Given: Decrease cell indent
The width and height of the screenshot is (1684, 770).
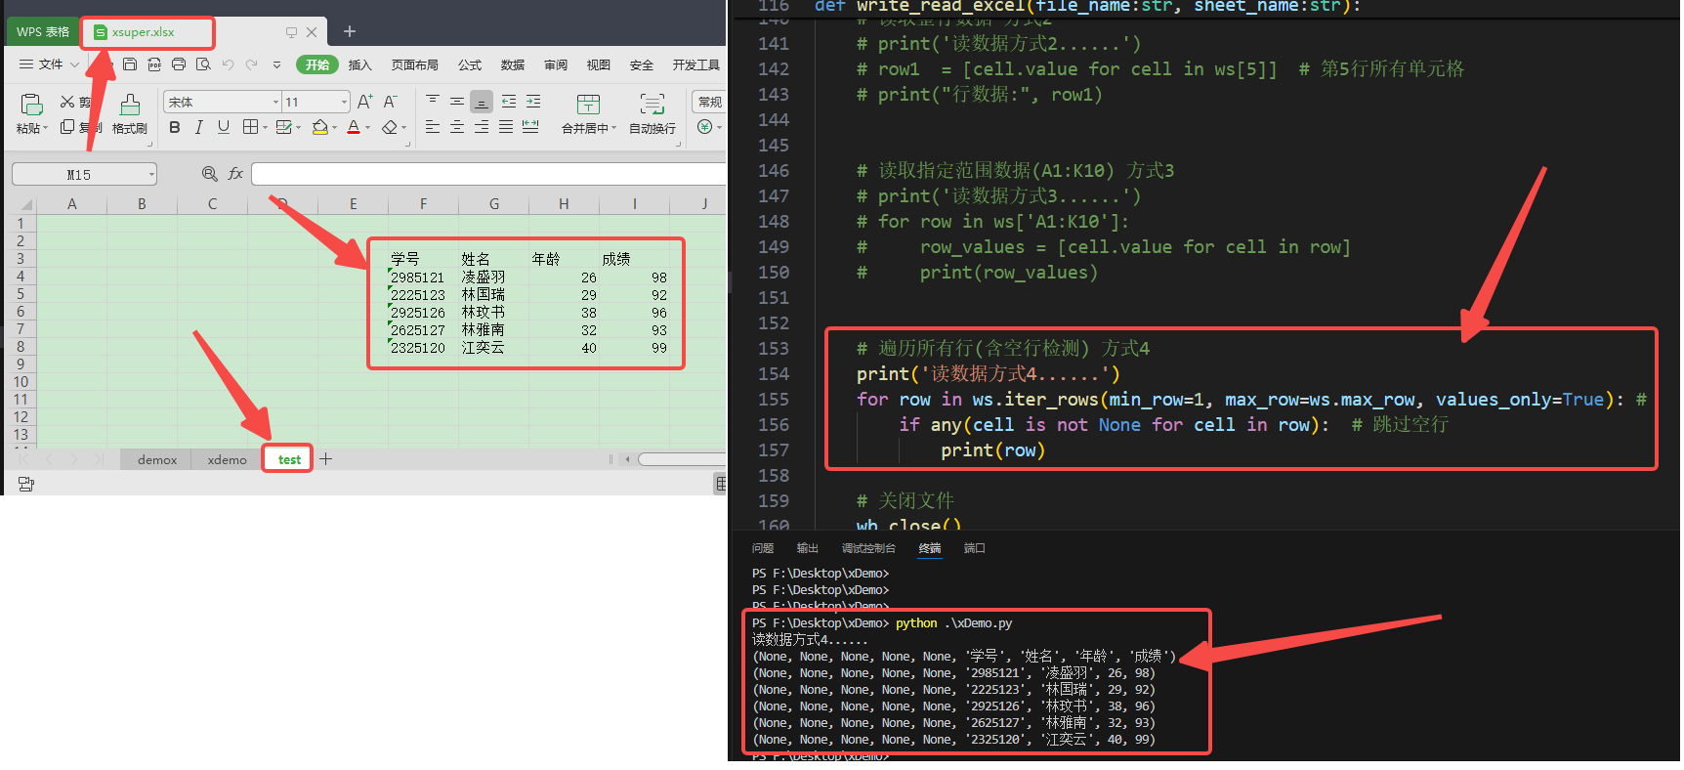Looking at the screenshot, I should point(509,101).
